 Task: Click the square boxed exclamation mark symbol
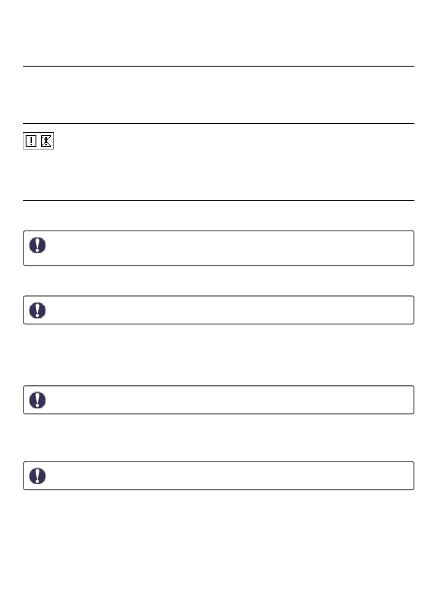[x=31, y=141]
